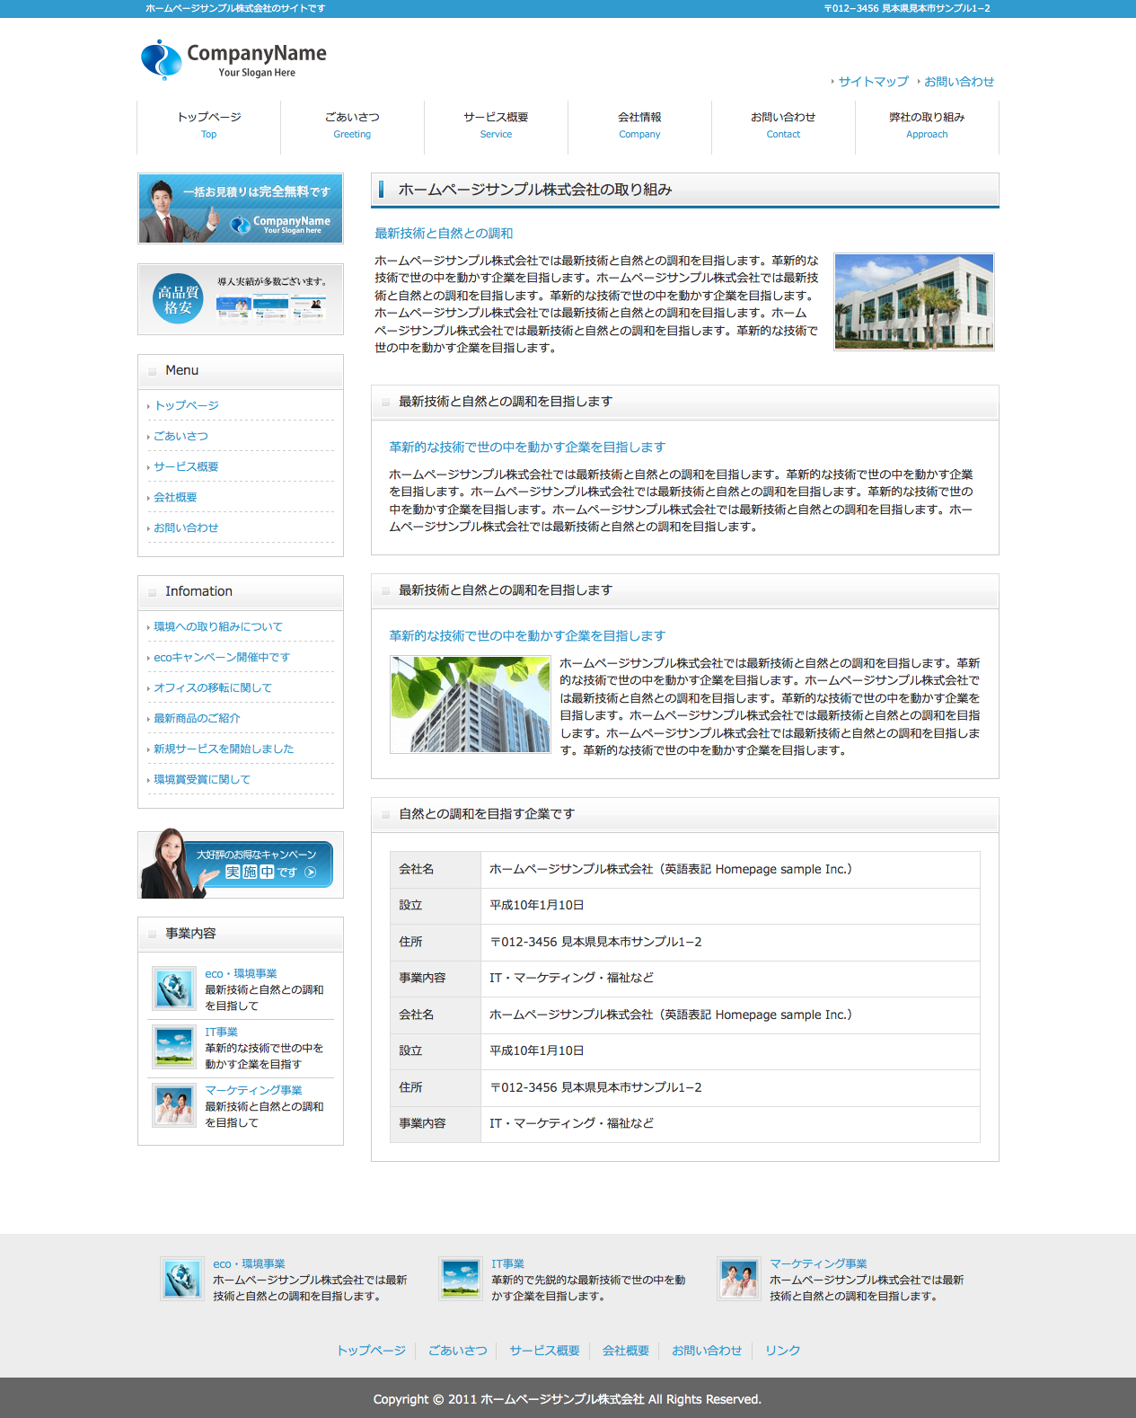Click the arrow icon on campaign banner
This screenshot has width=1136, height=1418.
(311, 873)
